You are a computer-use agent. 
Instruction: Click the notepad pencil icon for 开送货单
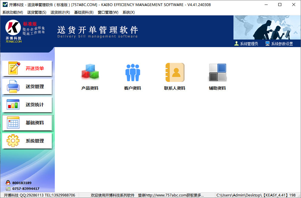(14, 68)
